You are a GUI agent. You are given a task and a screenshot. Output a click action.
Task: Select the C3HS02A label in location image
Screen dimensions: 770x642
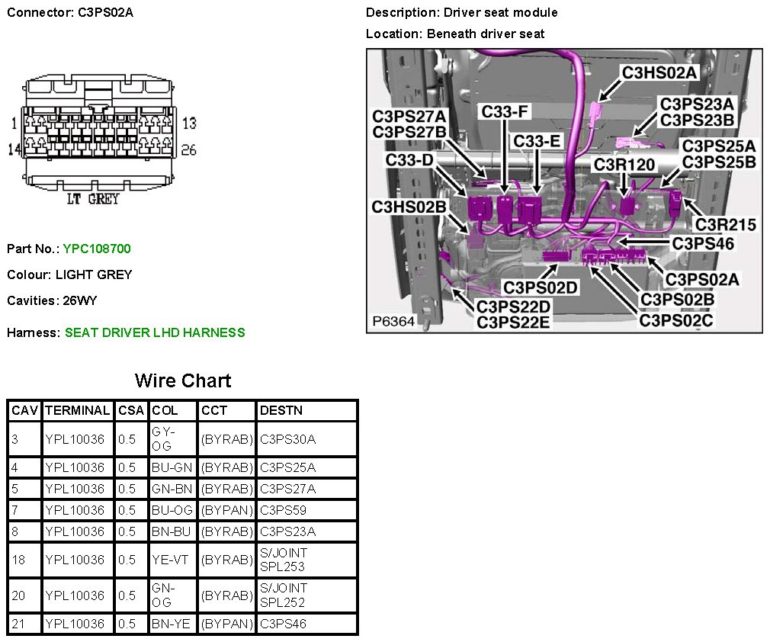point(660,72)
